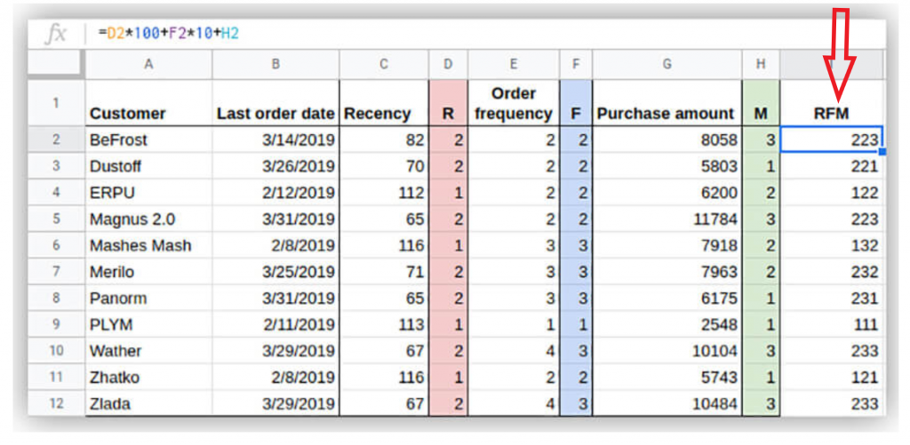Select the column D header
This screenshot has width=910, height=445.
click(448, 64)
